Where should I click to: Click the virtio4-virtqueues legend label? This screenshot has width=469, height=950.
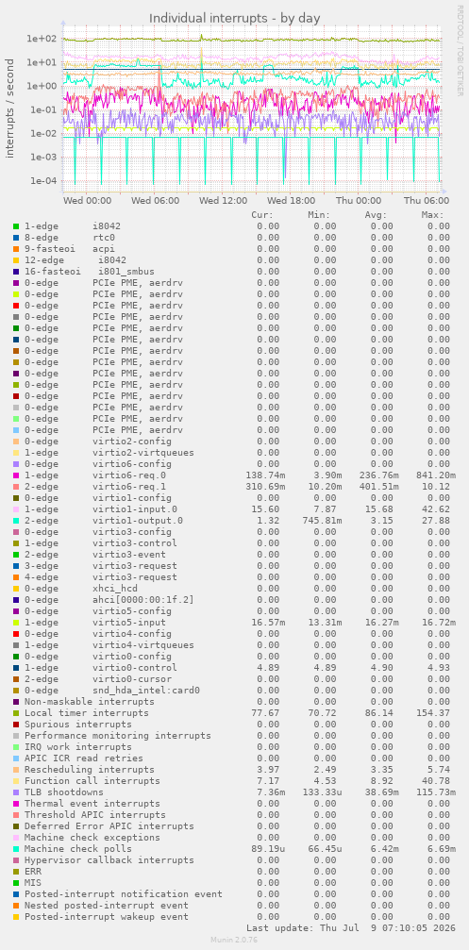tap(143, 645)
